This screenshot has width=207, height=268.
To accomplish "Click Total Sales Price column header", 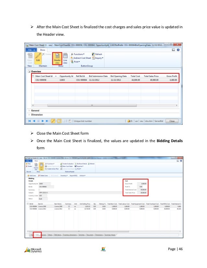I will tap(151, 76).
